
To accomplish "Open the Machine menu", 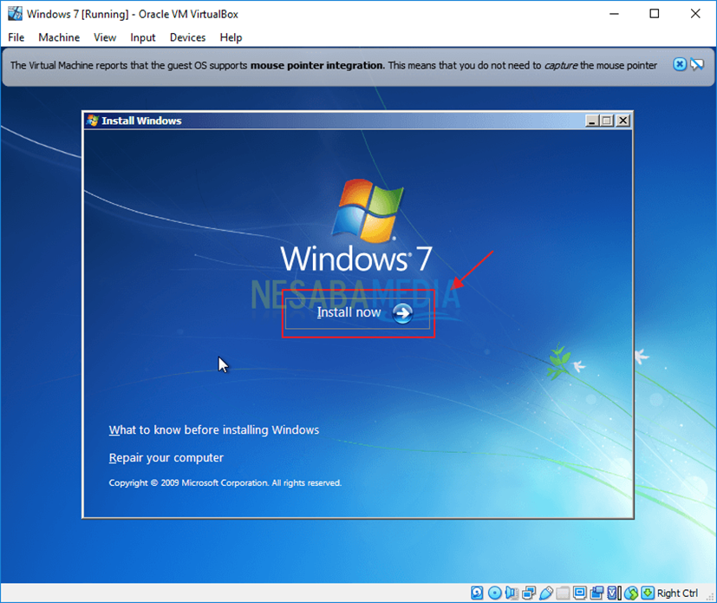I will tap(59, 37).
